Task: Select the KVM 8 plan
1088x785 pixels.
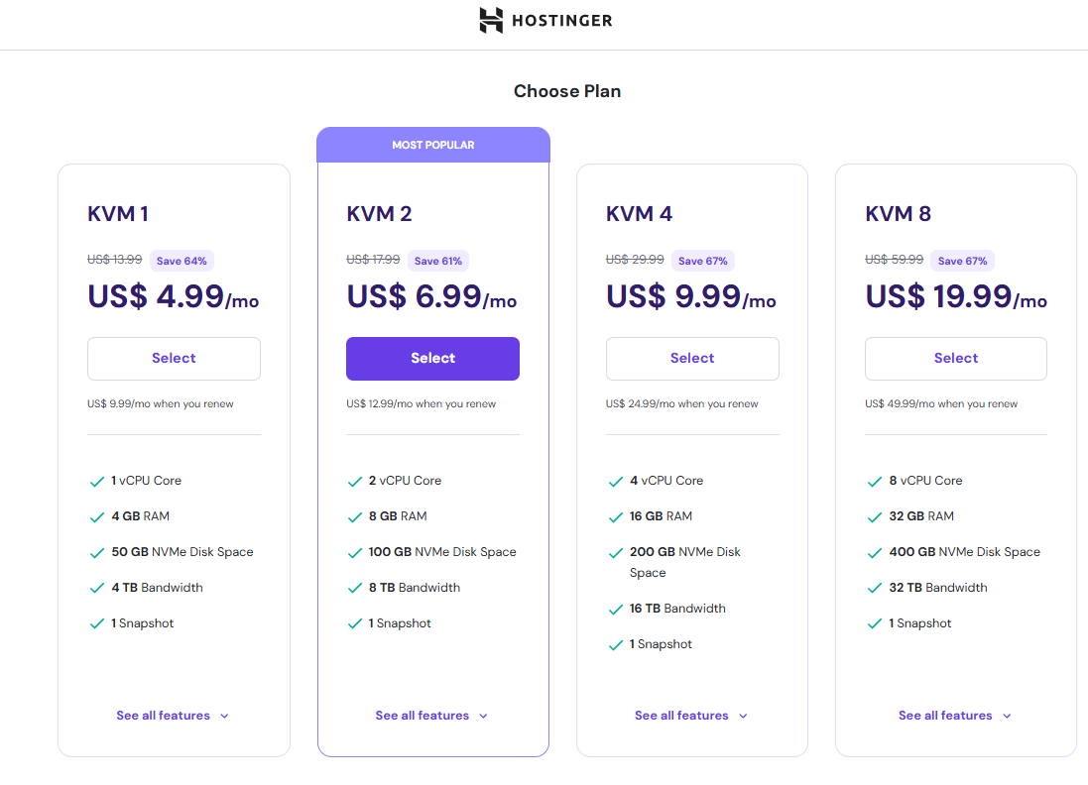Action: (955, 359)
